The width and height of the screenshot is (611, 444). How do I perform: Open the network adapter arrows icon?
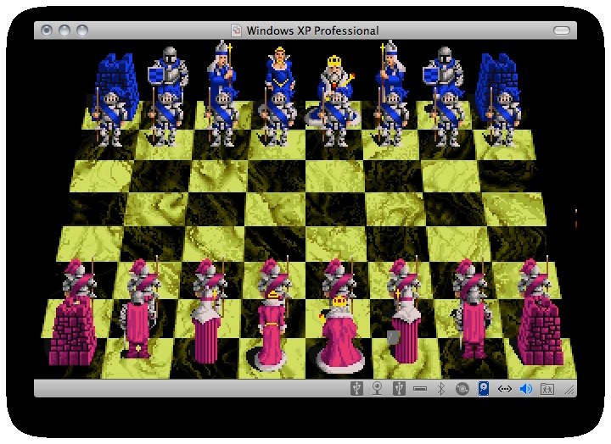[x=505, y=389]
